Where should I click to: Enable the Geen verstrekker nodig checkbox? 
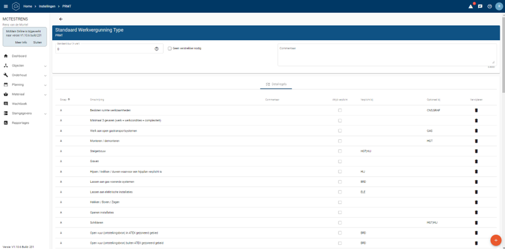(170, 48)
